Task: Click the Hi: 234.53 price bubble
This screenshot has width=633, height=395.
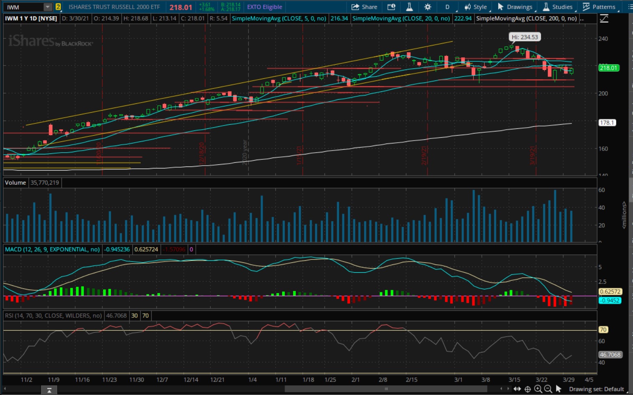Action: (525, 37)
